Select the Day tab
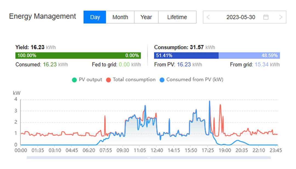 pyautogui.click(x=95, y=17)
